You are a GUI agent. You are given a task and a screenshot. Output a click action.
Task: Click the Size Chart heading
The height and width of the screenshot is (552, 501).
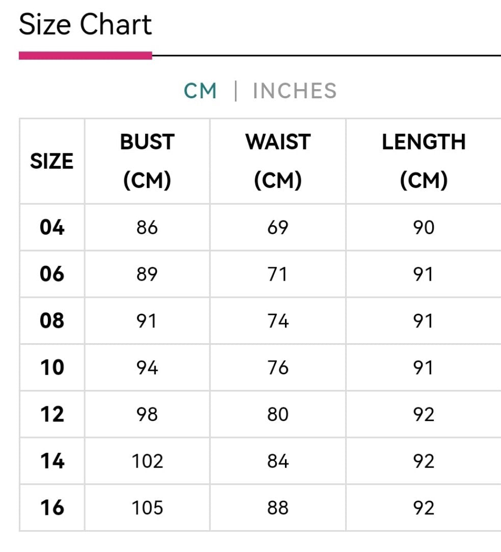85,24
